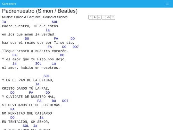Click the DO7 chord above 'LOS DEMÁS.'
Image resolution: width=173 pixels, height=130 pixels.
(65, 101)
